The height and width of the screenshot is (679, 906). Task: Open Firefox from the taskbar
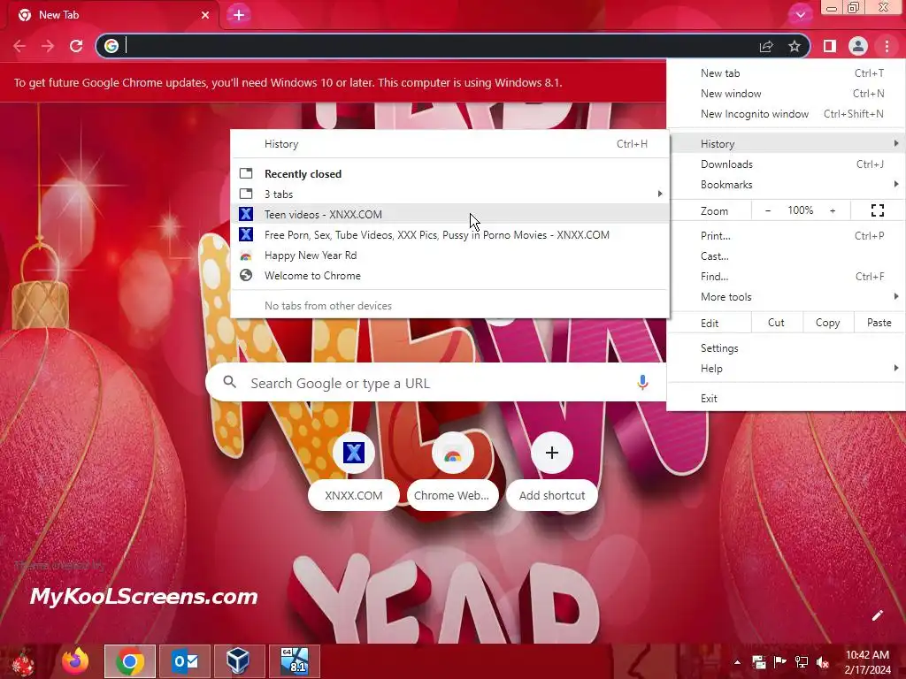[x=75, y=661]
